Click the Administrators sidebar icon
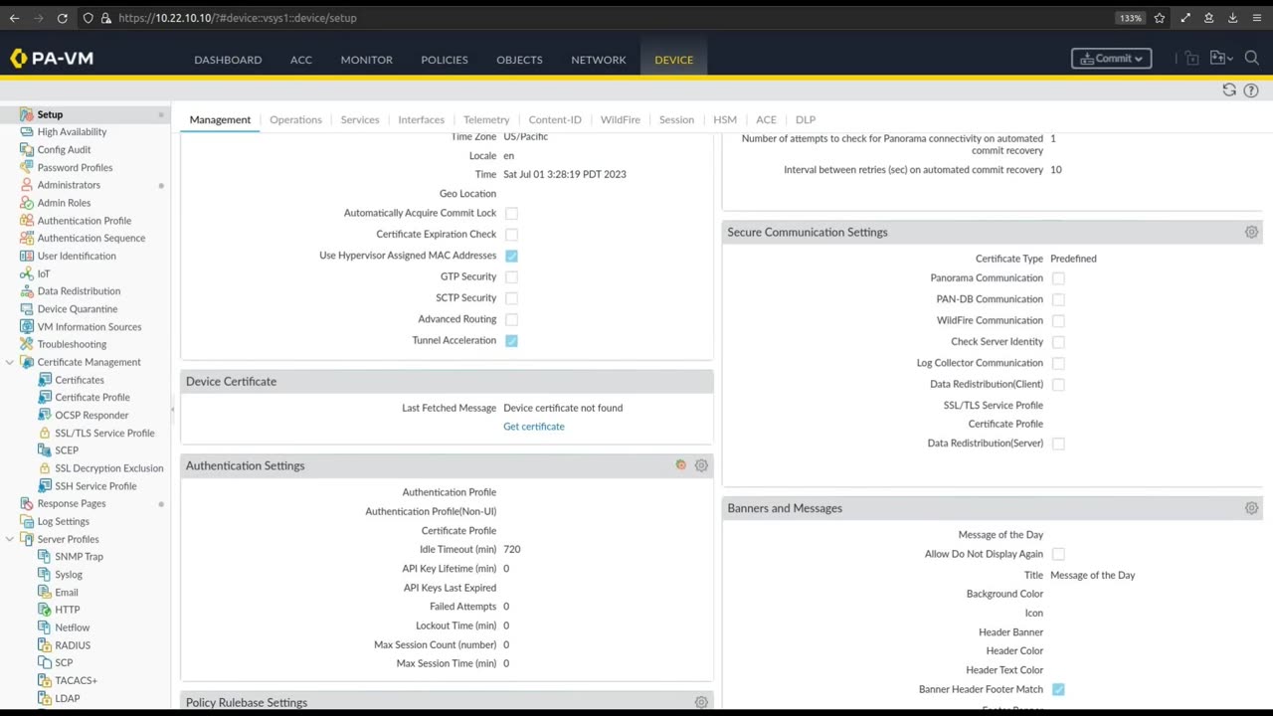This screenshot has height=716, width=1273. [x=27, y=185]
